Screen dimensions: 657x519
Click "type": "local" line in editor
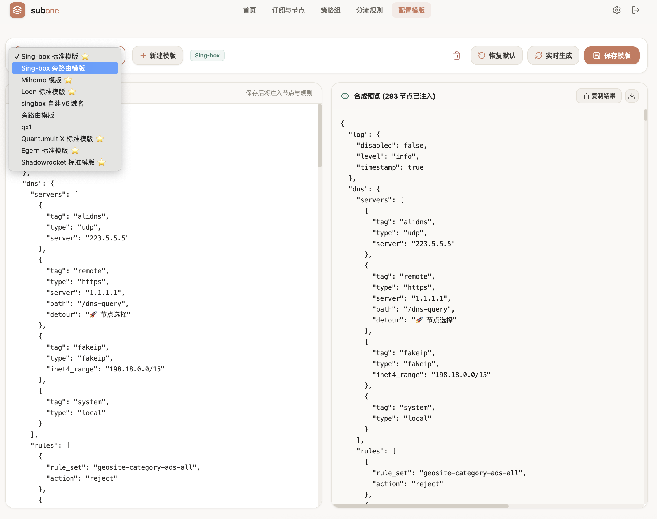76,413
